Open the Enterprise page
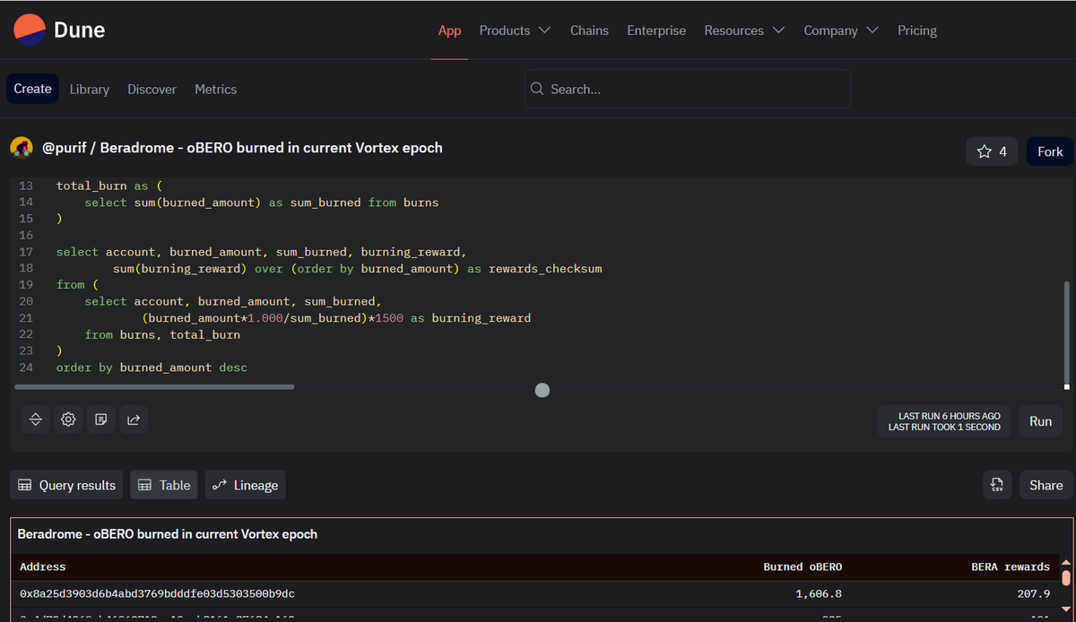Image resolution: width=1076 pixels, height=622 pixels. coord(656,30)
